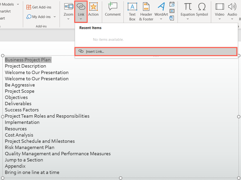Insert Object icon below Slide Number
This screenshot has height=180, width=241.
[172, 18]
